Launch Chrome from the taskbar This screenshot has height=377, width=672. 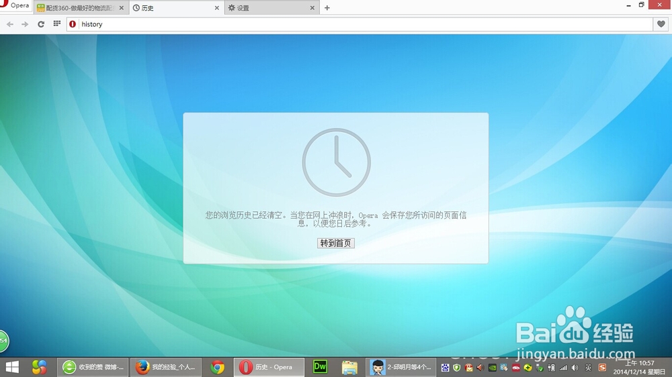(217, 367)
